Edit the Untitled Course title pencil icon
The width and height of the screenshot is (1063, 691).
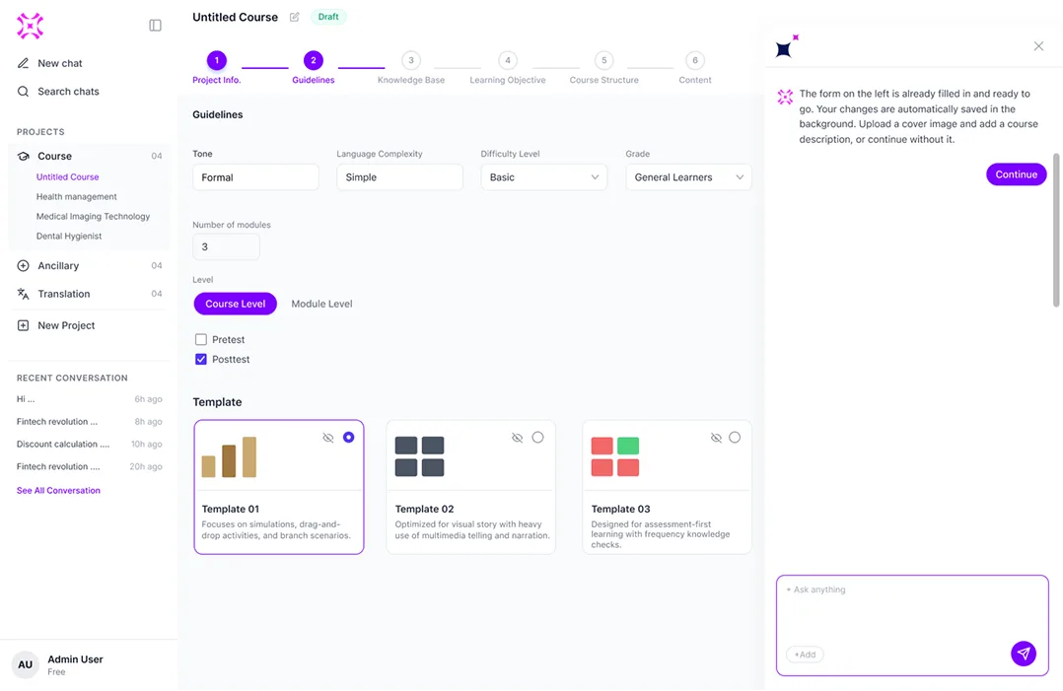point(294,17)
